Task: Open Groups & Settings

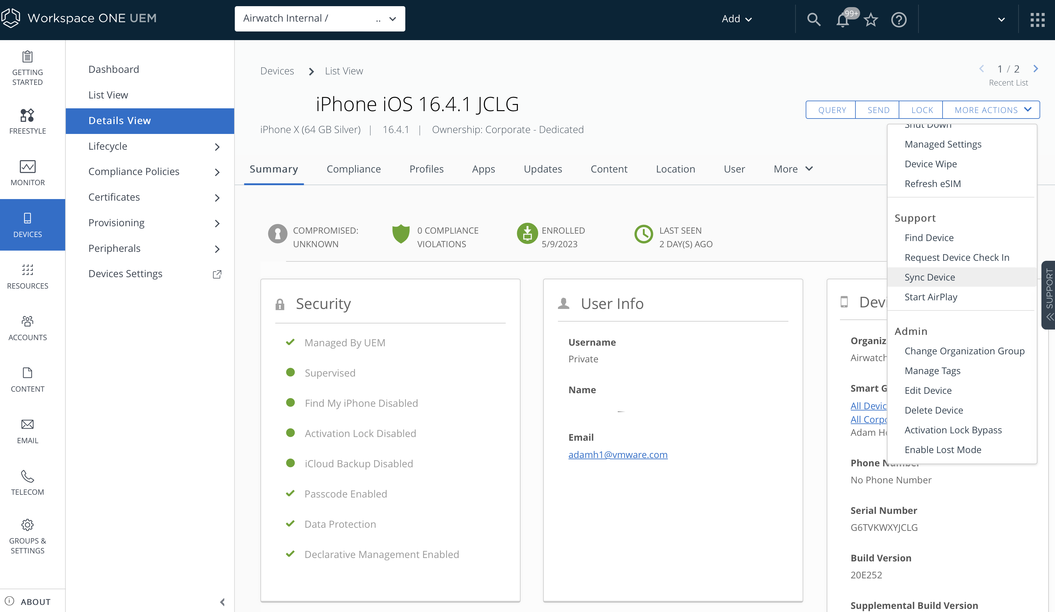Action: click(x=27, y=537)
